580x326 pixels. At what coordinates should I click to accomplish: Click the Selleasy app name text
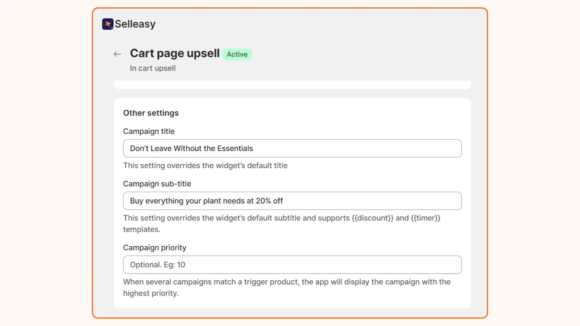point(136,24)
